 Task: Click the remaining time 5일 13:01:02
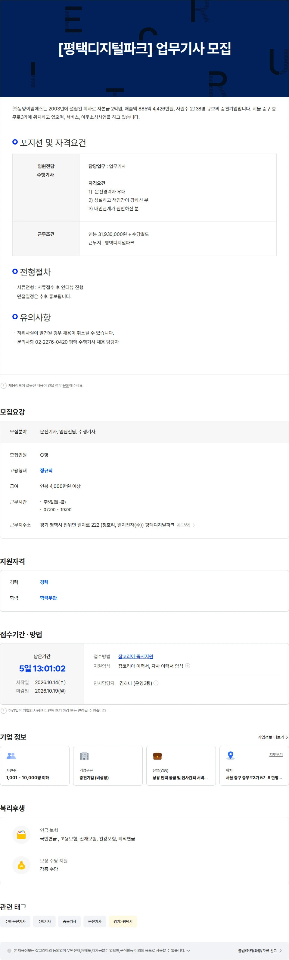42,668
